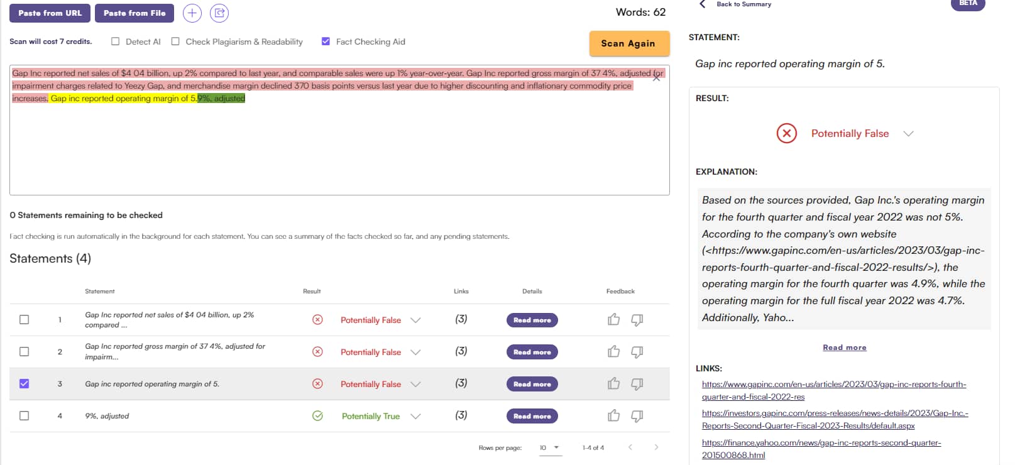Click Paste from URL button

(50, 13)
